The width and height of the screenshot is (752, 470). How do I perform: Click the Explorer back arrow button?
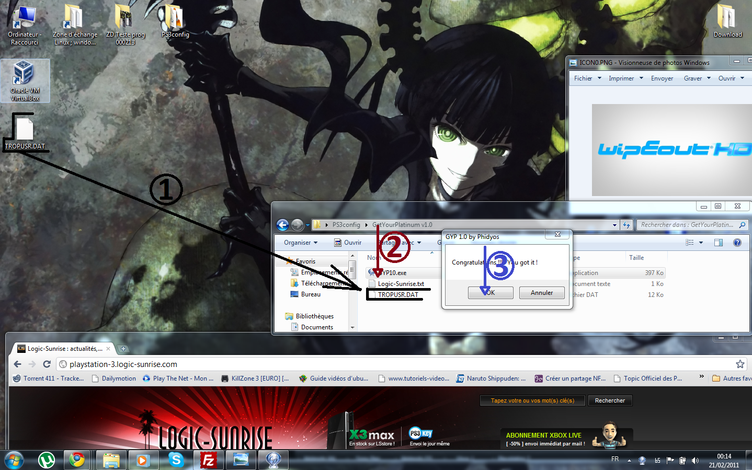pyautogui.click(x=282, y=225)
